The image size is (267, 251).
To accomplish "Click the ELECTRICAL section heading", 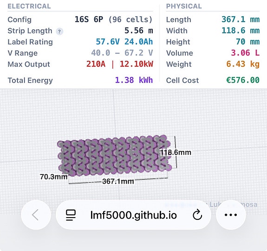I will tap(29, 6).
